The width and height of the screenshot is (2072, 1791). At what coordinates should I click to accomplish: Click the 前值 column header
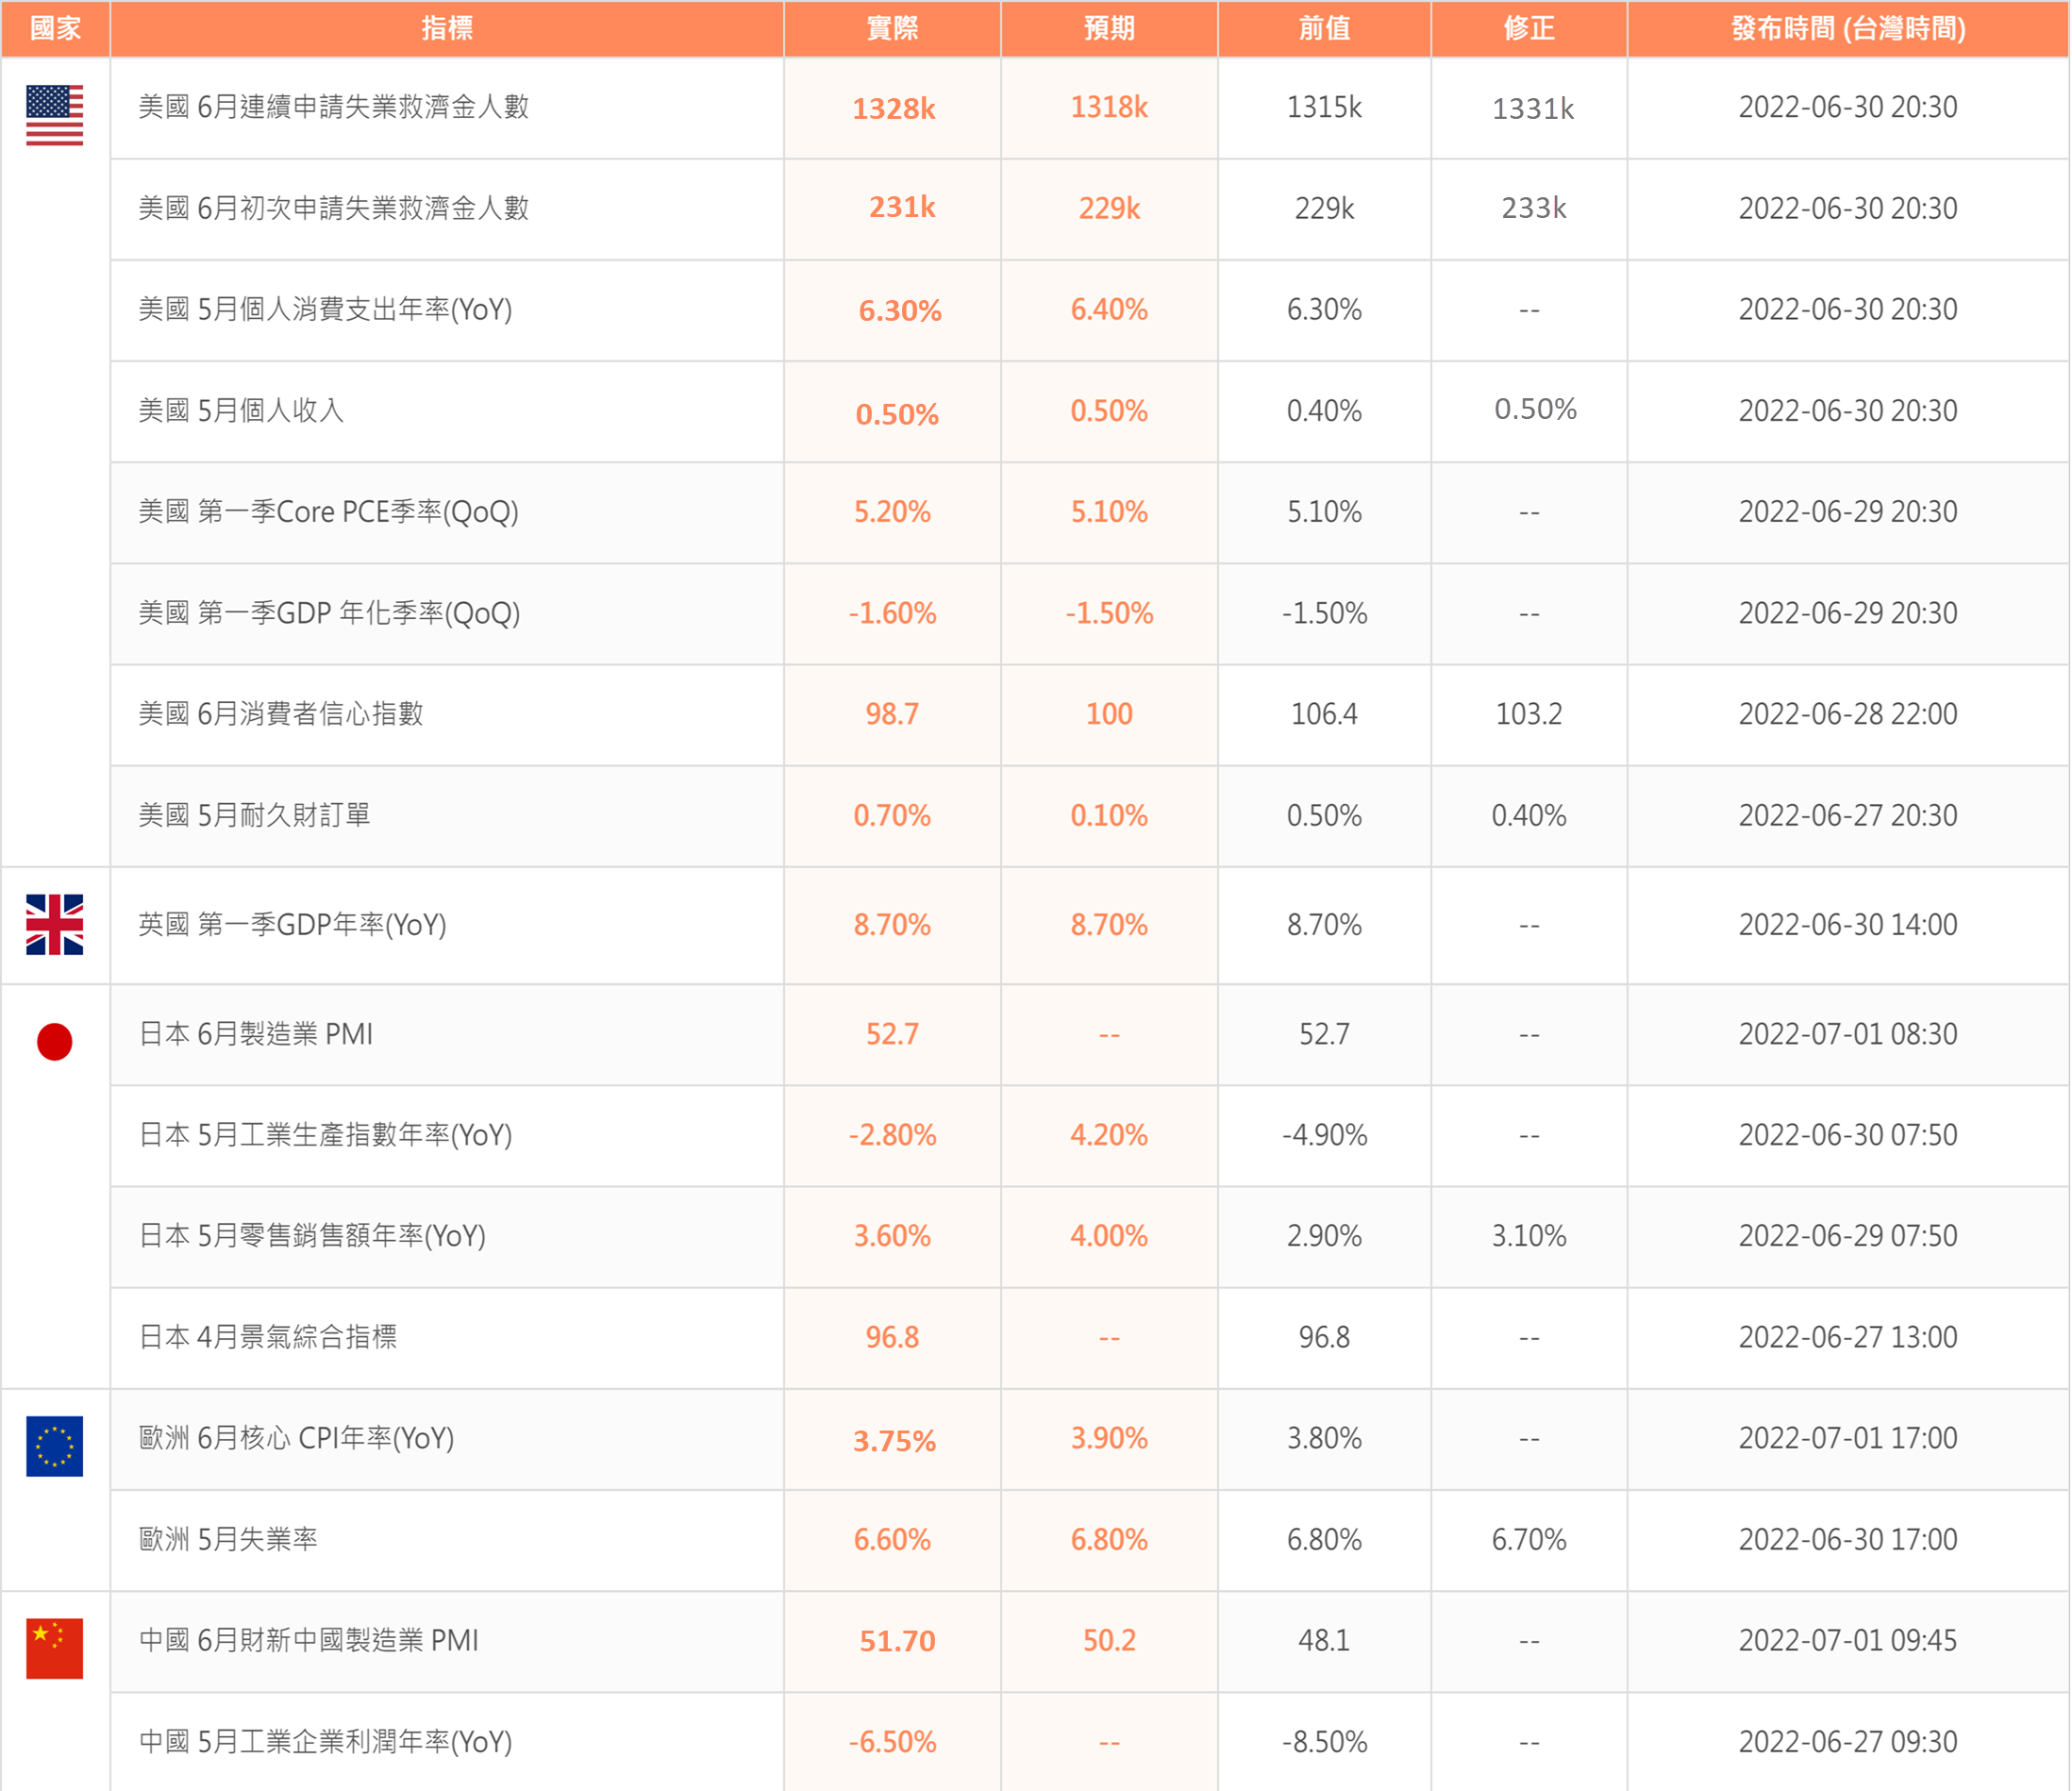[x=1324, y=28]
